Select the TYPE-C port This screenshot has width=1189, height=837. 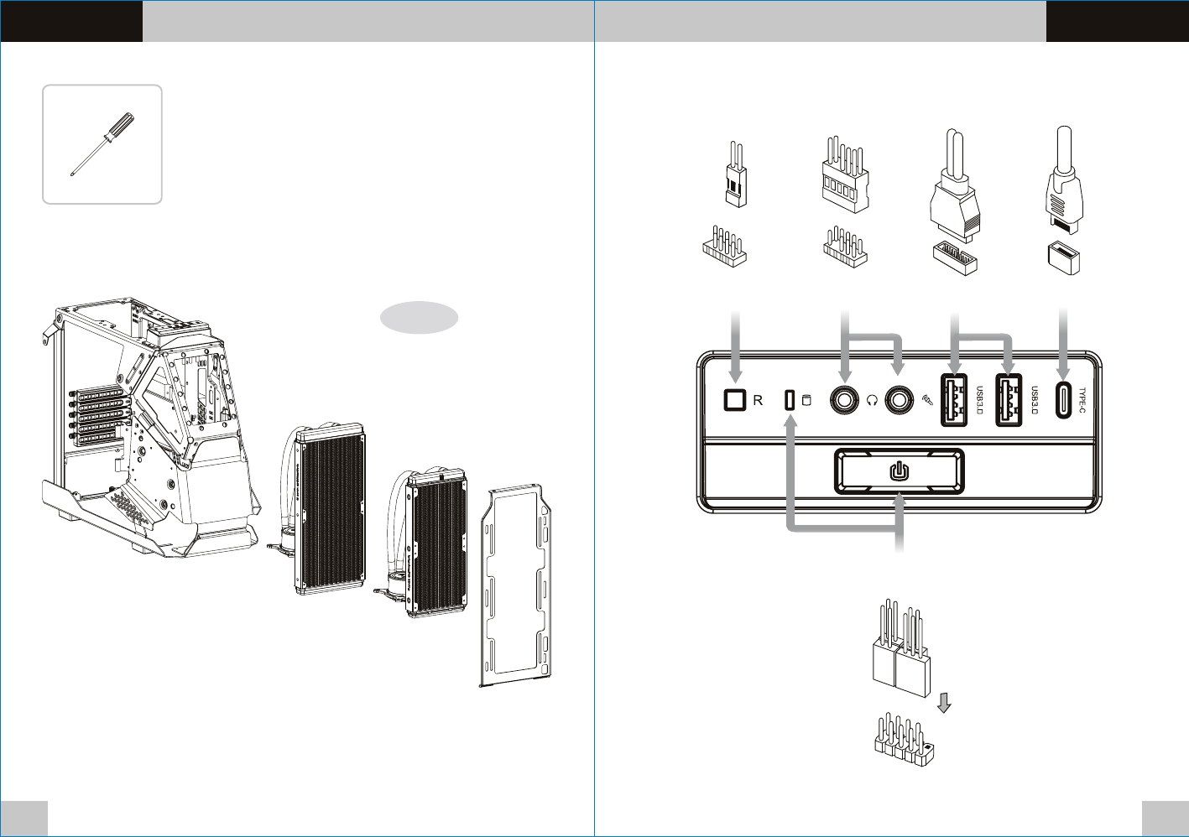tap(1064, 401)
